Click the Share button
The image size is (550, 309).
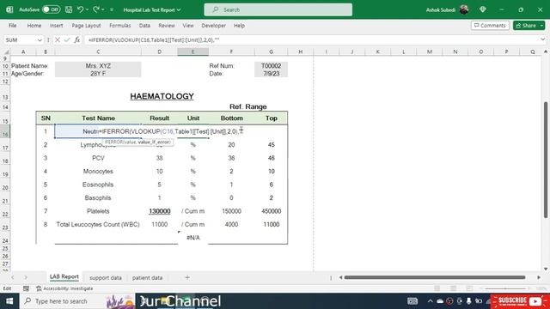click(x=526, y=26)
